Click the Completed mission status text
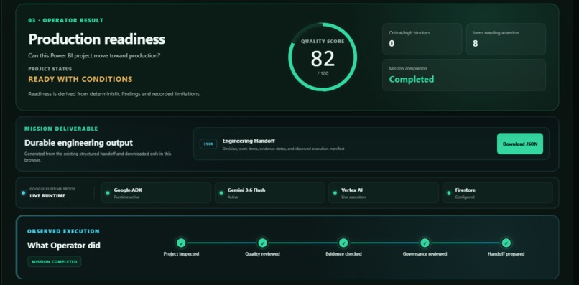Screen dimensions: 579x285 [x=412, y=80]
